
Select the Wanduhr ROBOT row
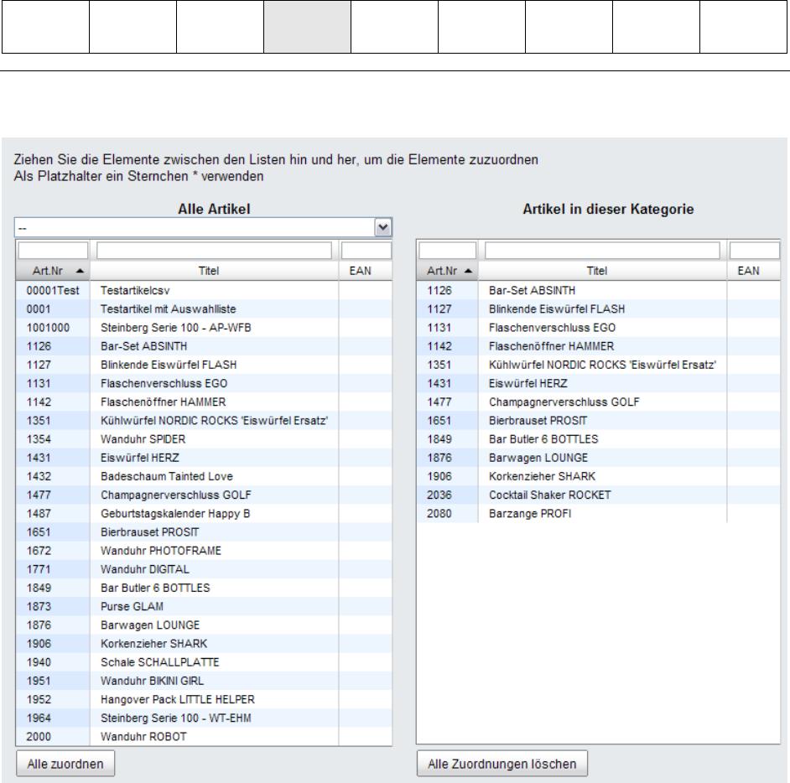click(x=204, y=737)
